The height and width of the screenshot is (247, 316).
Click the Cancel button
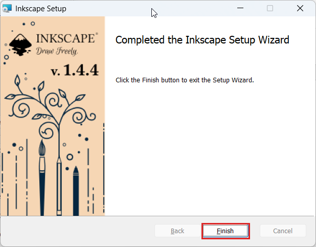click(283, 231)
